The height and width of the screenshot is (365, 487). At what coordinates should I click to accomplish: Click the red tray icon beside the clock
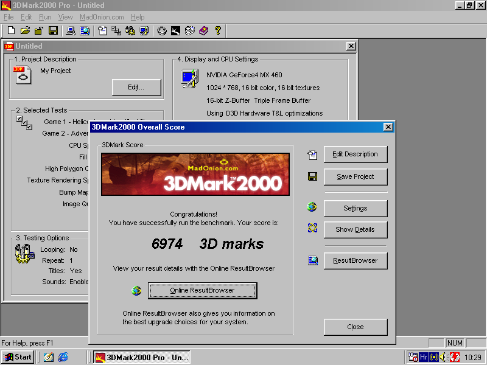455,357
